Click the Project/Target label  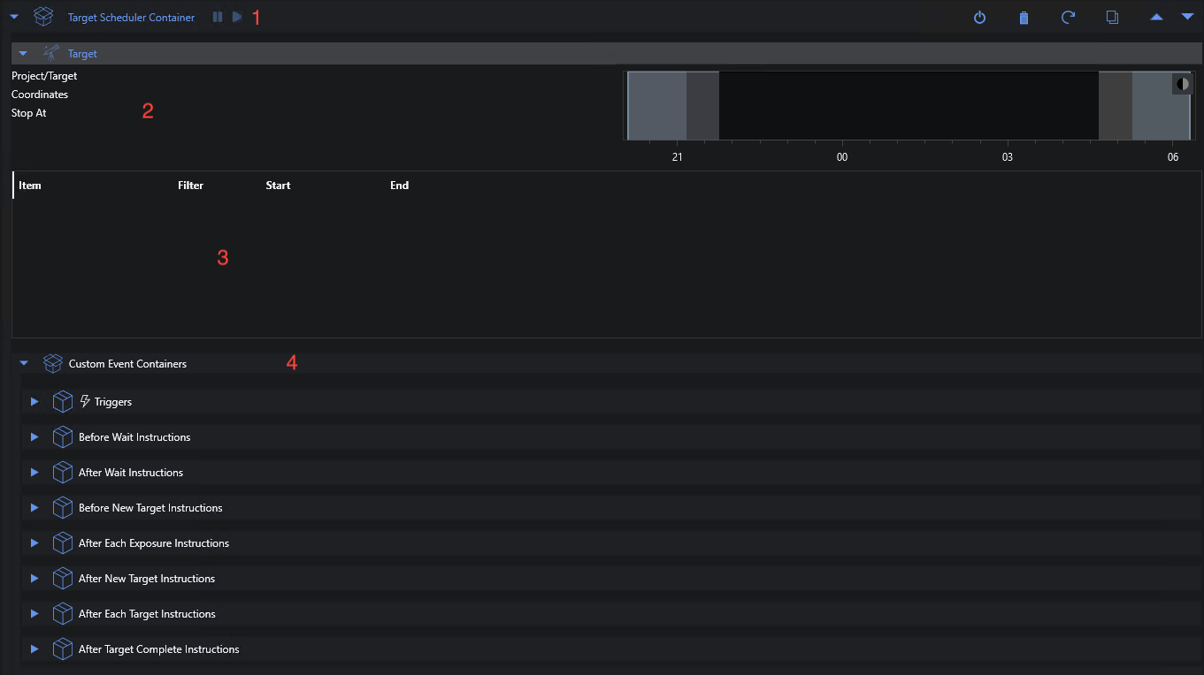[x=44, y=76]
